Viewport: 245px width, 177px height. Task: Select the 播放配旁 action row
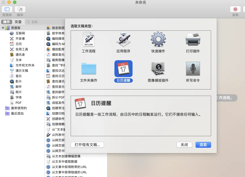[x=55, y=49]
